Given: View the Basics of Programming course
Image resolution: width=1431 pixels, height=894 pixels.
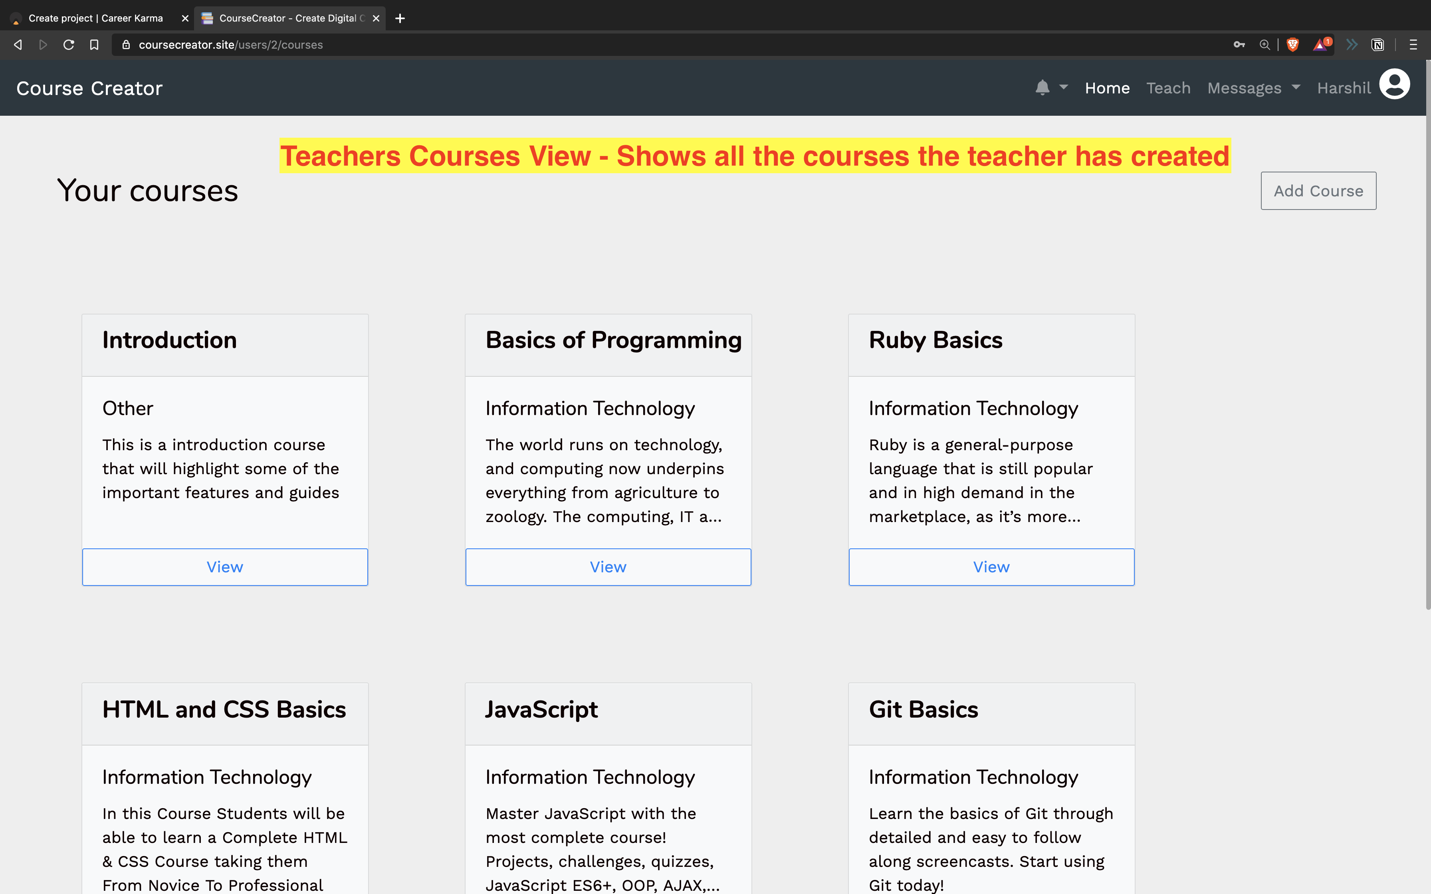Looking at the screenshot, I should click(608, 567).
